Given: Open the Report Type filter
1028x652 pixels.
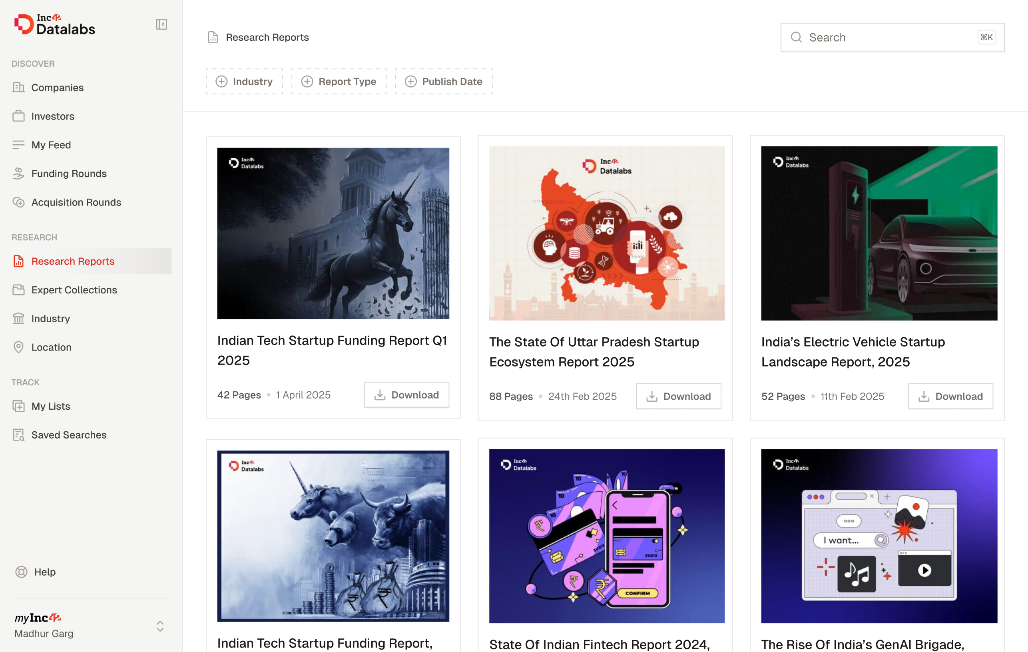Looking at the screenshot, I should tap(339, 82).
